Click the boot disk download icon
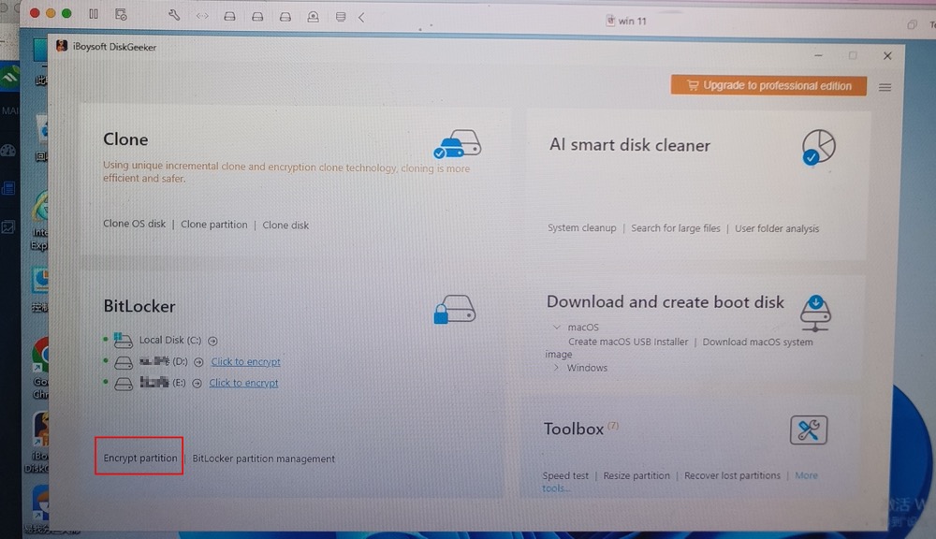This screenshot has height=539, width=936. pos(815,313)
